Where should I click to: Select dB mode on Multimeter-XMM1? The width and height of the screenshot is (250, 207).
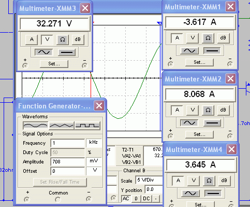223,38
